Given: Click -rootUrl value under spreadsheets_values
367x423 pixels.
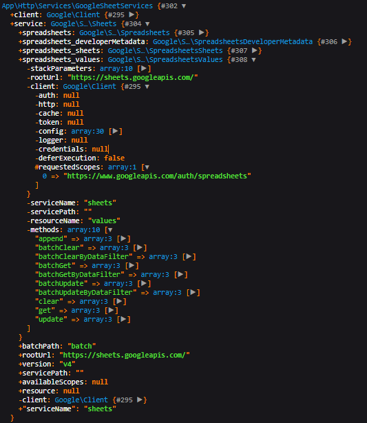Looking at the screenshot, I should coord(133,78).
